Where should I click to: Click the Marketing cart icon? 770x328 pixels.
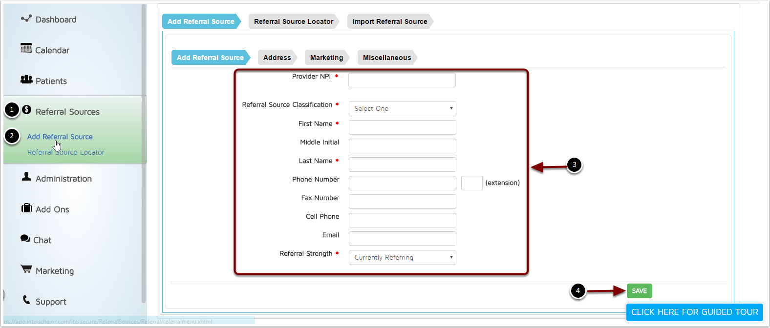tap(26, 269)
